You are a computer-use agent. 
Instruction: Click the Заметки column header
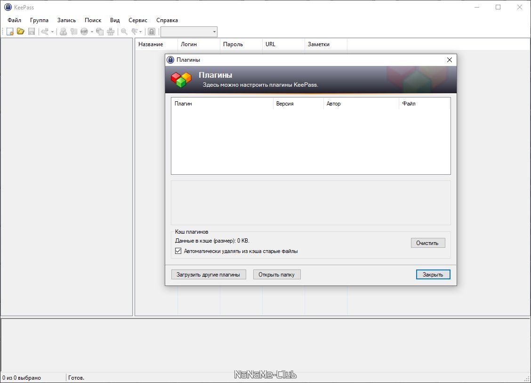coord(326,44)
